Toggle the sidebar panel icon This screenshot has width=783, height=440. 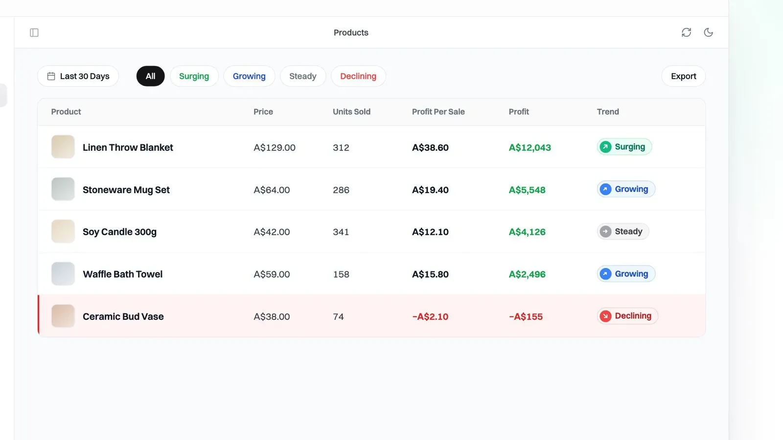point(34,33)
